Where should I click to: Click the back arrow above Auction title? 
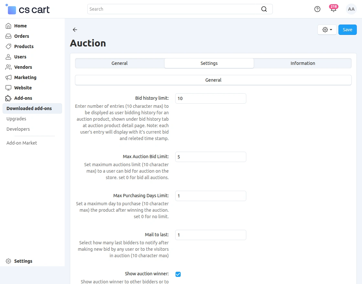[x=75, y=30]
